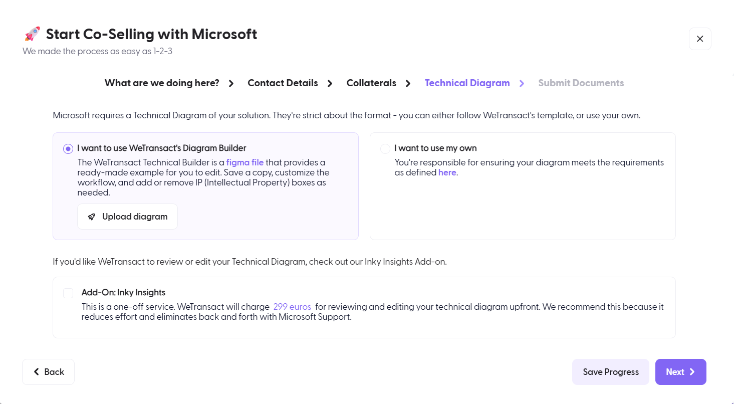Click the rocket icon in Upload diagram

click(x=91, y=217)
